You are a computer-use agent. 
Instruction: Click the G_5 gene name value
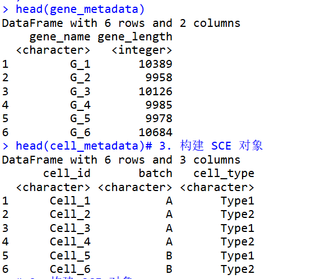tap(81, 119)
